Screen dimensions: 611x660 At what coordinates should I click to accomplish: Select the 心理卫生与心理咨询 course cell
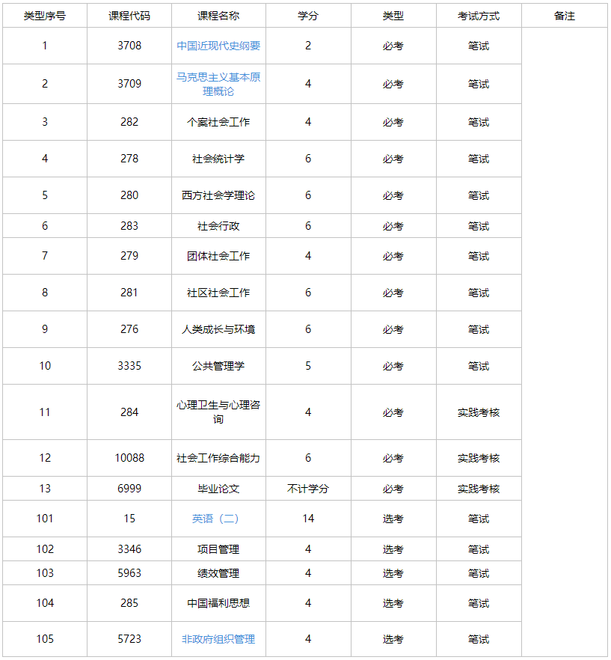218,412
